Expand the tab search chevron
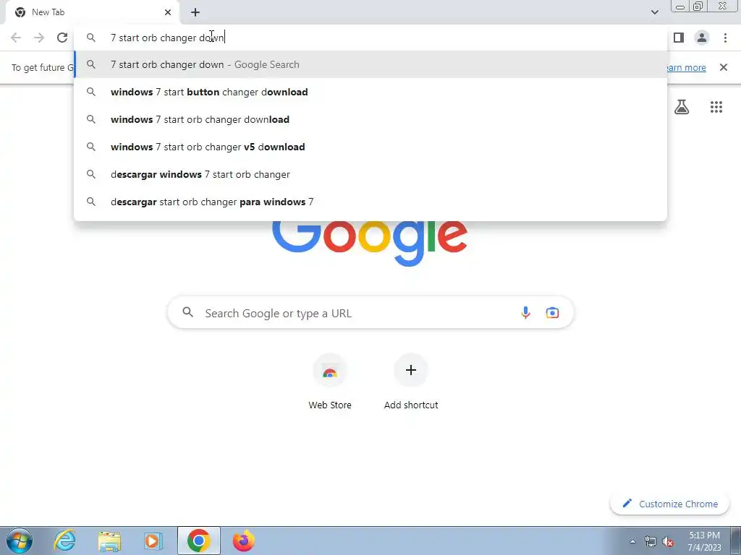The image size is (741, 555). 654,12
